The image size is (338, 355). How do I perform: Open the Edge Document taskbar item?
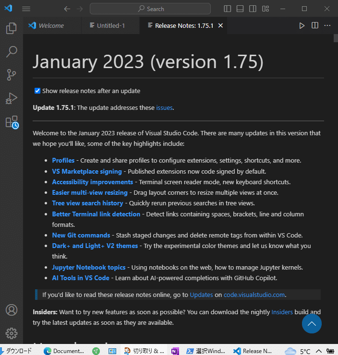pos(64,351)
